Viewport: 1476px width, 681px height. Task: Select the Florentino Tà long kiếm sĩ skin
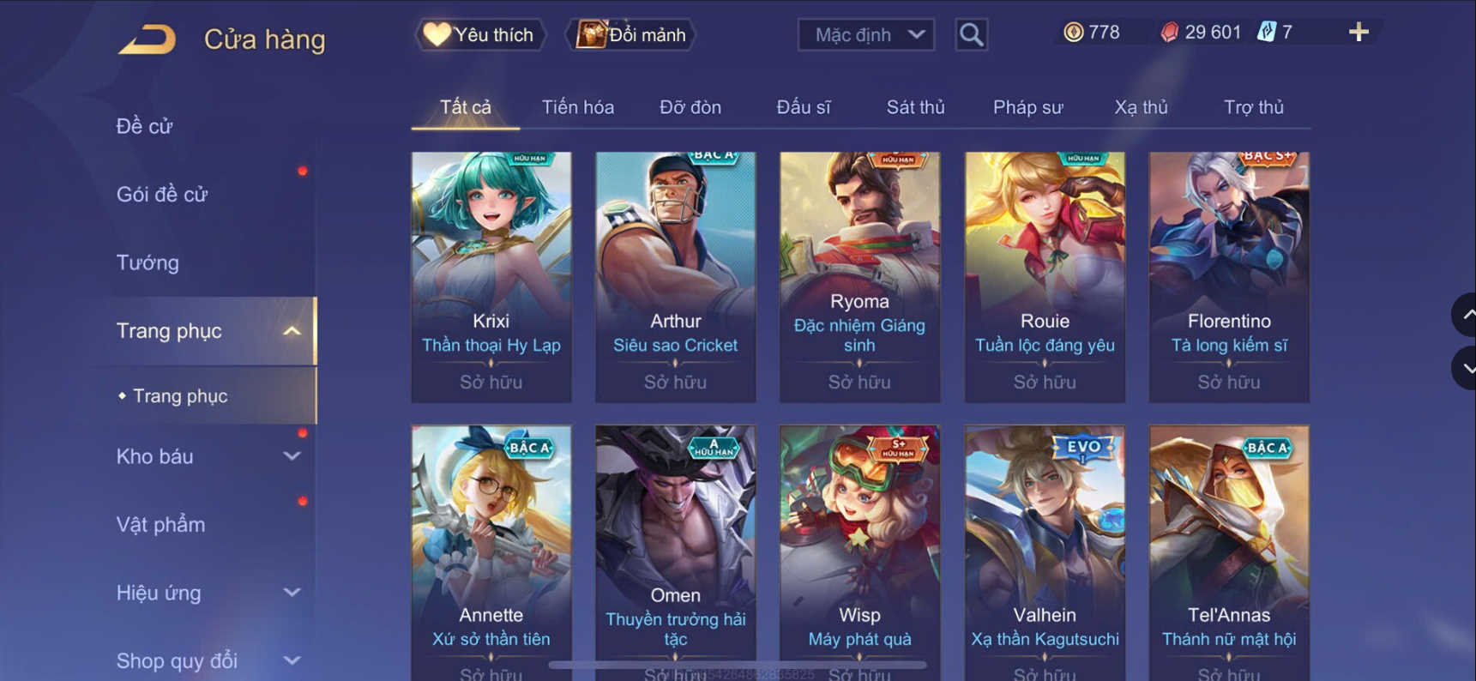pyautogui.click(x=1229, y=277)
